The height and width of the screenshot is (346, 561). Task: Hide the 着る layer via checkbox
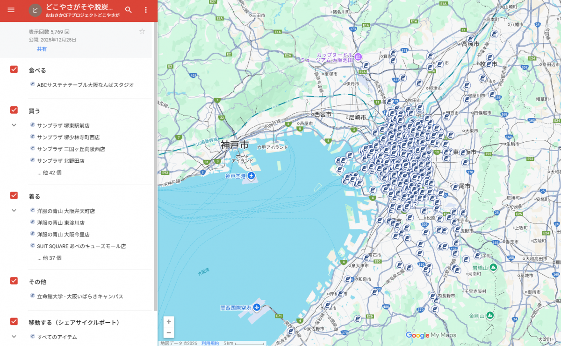14,195
